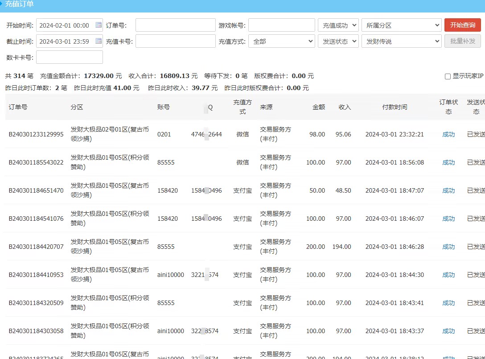485x359 pixels.
Task: Click the 48.50 income cell
Action: (x=343, y=190)
